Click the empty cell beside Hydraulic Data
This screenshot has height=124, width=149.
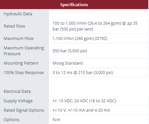[x=98, y=14]
